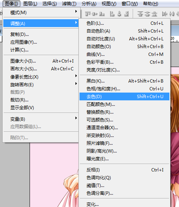Open the 选择(S) menu
The height and width of the screenshot is (207, 179).
pos(50,4)
